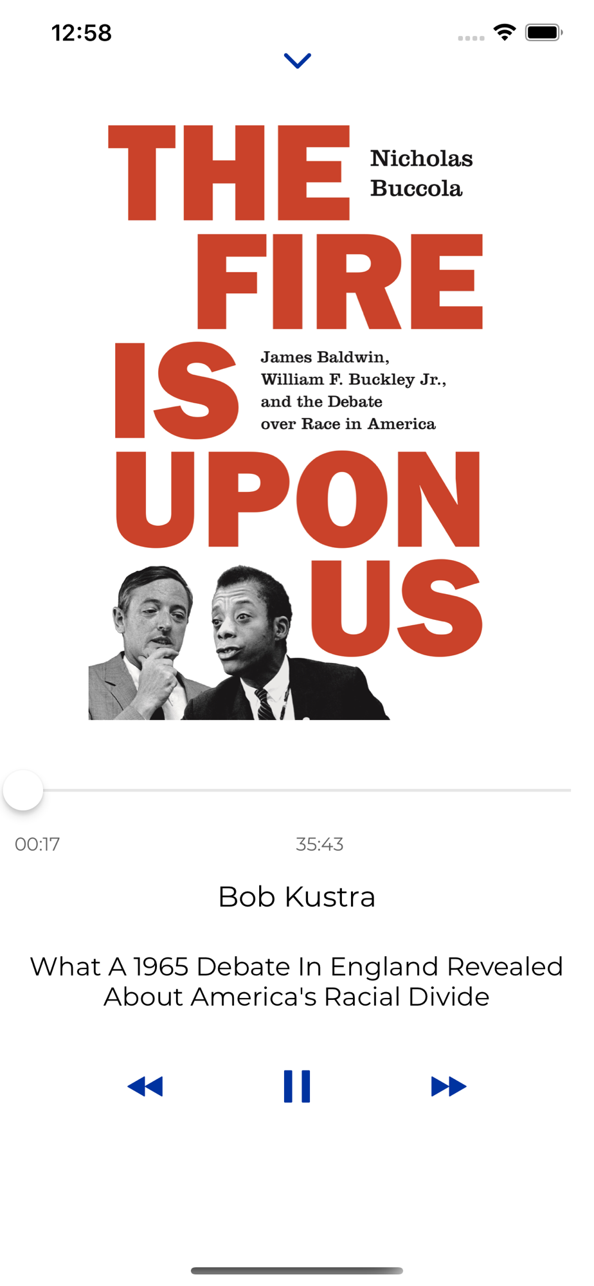Tap the cover subtitle about James Baldwin
This screenshot has width=594, height=1286.
point(353,390)
